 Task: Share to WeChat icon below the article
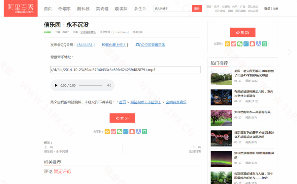point(120,132)
